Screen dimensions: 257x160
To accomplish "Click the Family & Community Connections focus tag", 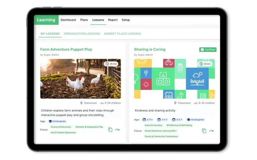I will point(161,136).
